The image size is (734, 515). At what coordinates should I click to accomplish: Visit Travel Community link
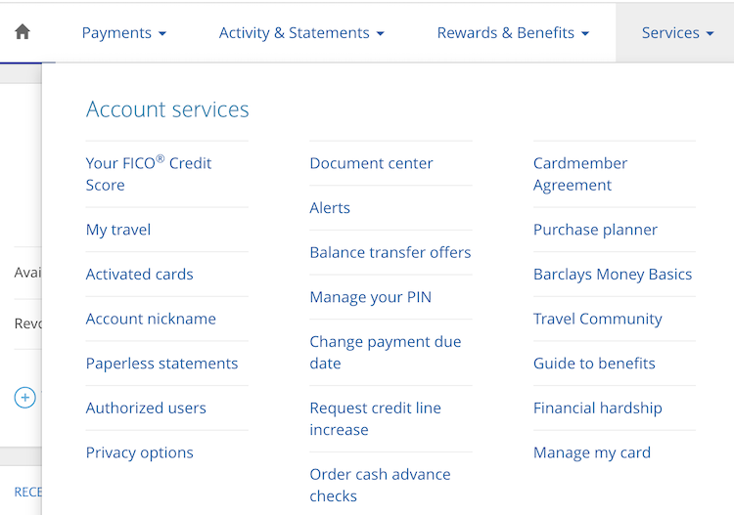tap(597, 319)
